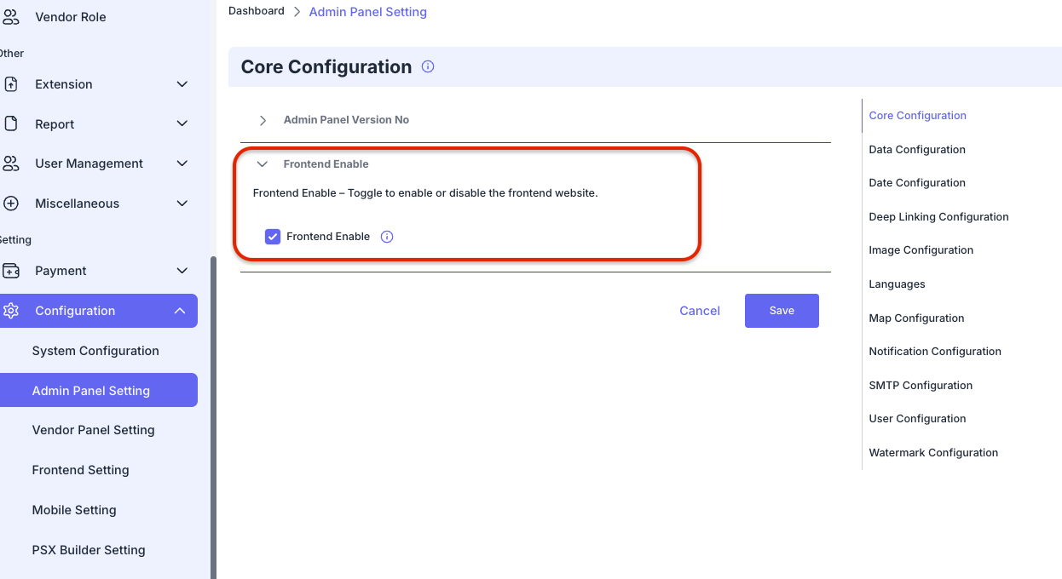Jump to Date Configuration section

tap(917, 183)
